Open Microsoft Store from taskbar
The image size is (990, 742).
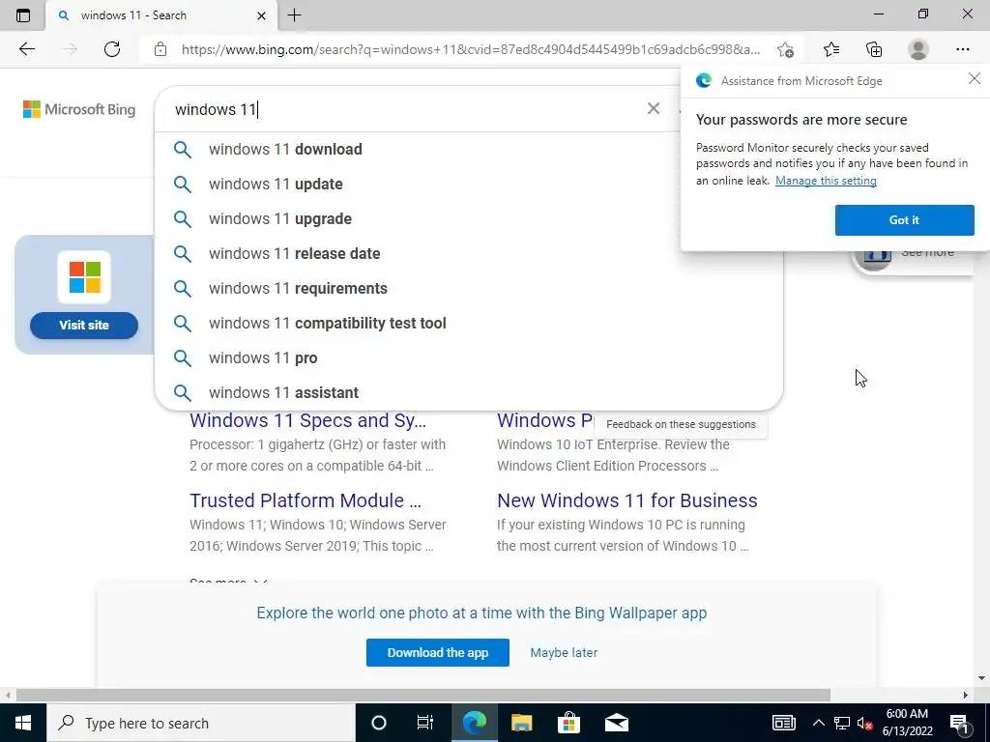point(568,723)
